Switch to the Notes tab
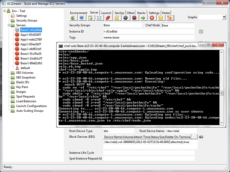The width and height of the screenshot is (230, 172). 166,13
